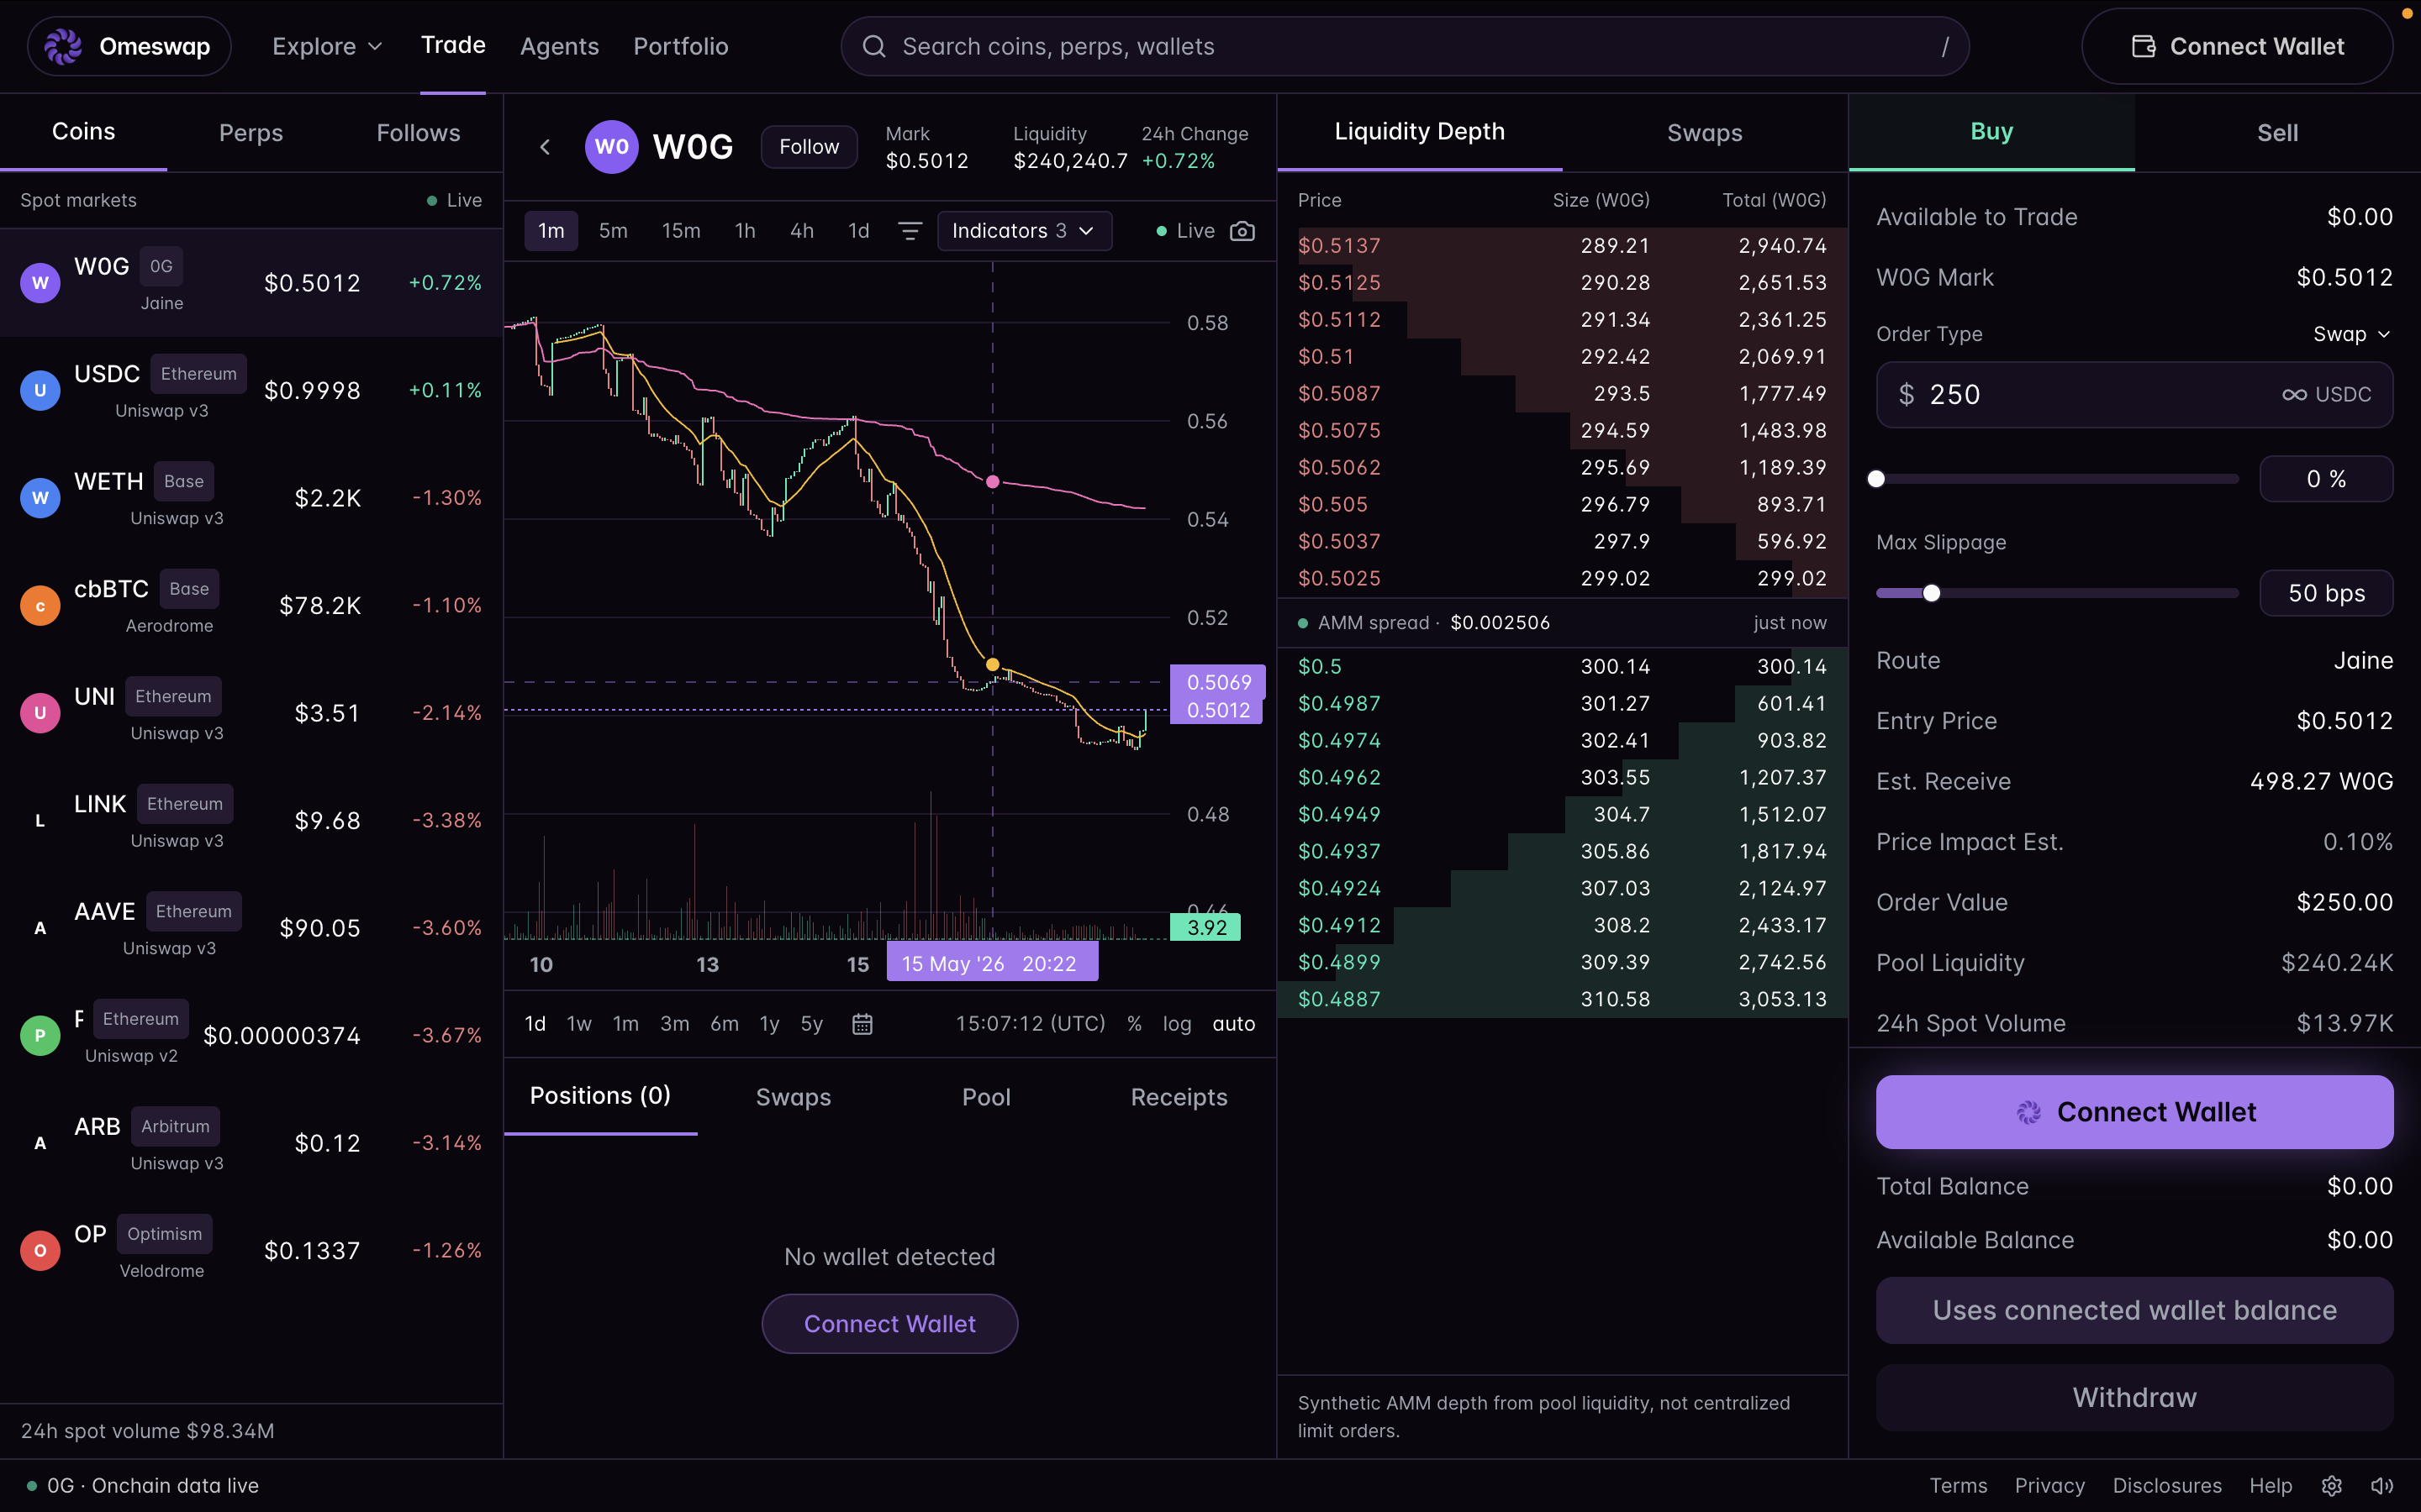Click the Withdraw button
This screenshot has height=1512, width=2421.
2134,1397
